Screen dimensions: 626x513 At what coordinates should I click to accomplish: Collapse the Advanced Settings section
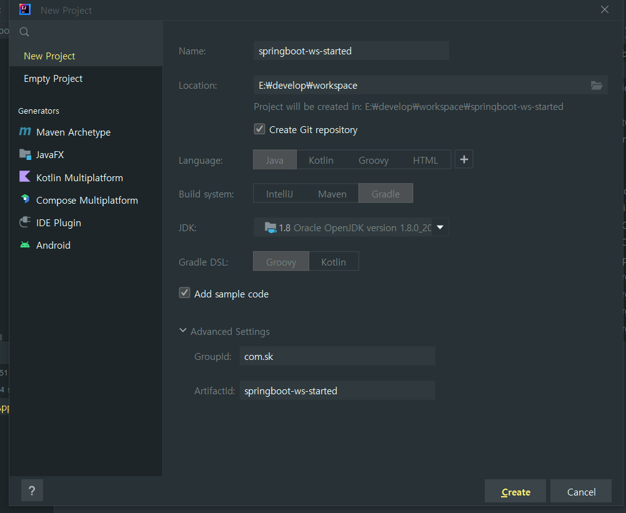click(x=183, y=331)
